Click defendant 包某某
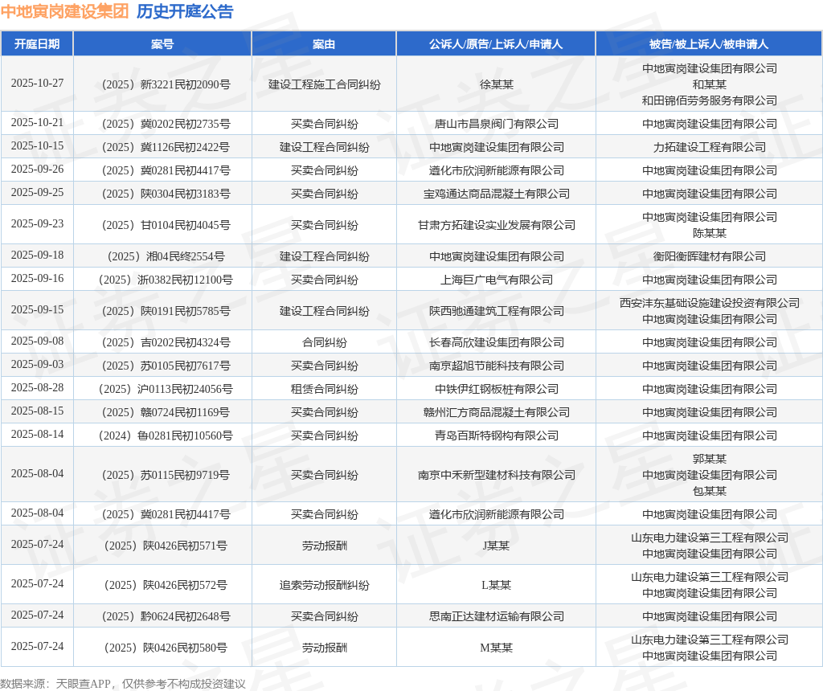823x691 pixels. pos(710,491)
